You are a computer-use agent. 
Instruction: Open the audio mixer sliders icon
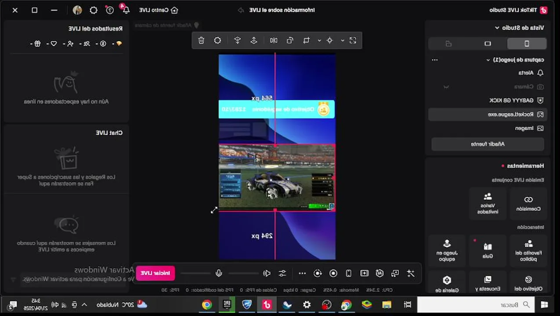coord(282,273)
